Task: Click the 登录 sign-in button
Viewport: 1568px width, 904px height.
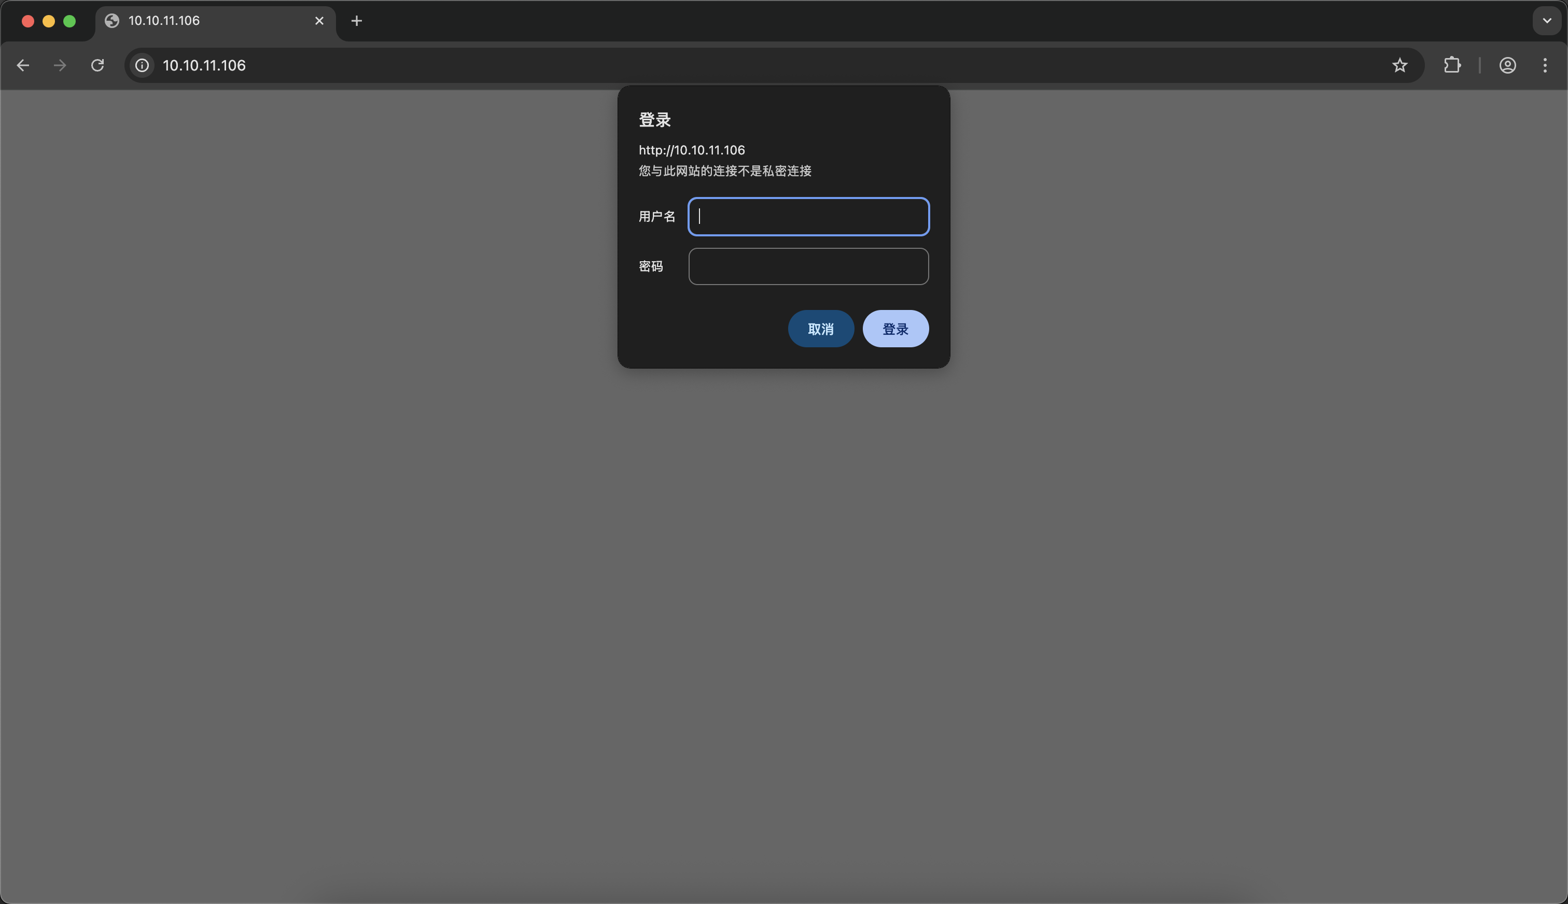Action: (x=895, y=329)
